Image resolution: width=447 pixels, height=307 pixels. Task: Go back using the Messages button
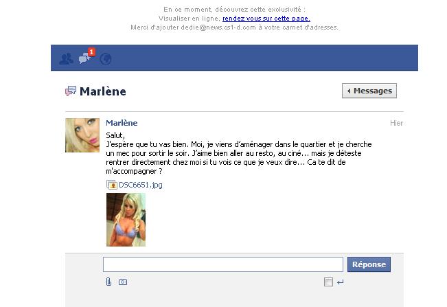(x=369, y=91)
